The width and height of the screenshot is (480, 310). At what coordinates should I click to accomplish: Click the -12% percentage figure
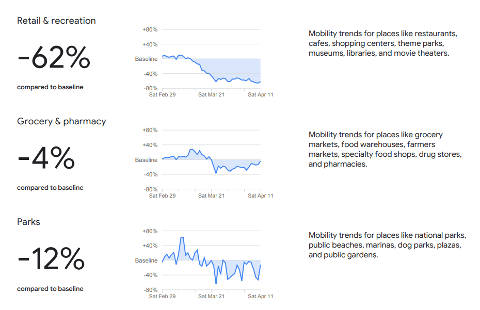point(51,259)
